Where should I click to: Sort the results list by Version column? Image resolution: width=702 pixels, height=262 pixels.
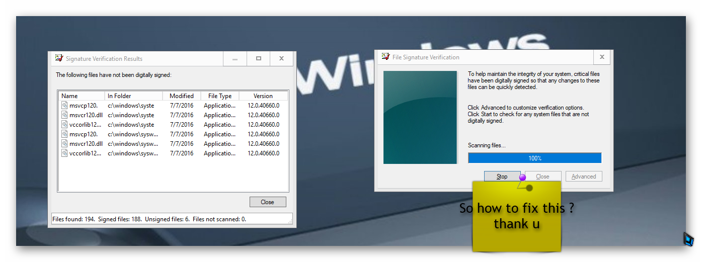[x=263, y=96]
